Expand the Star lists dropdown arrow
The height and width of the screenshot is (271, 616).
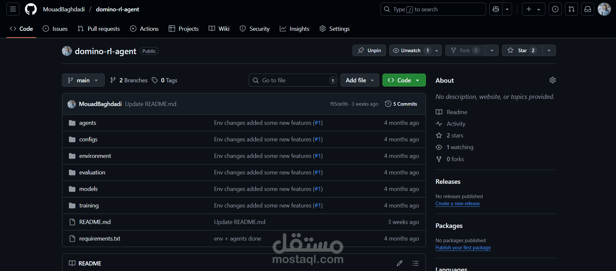pos(549,50)
